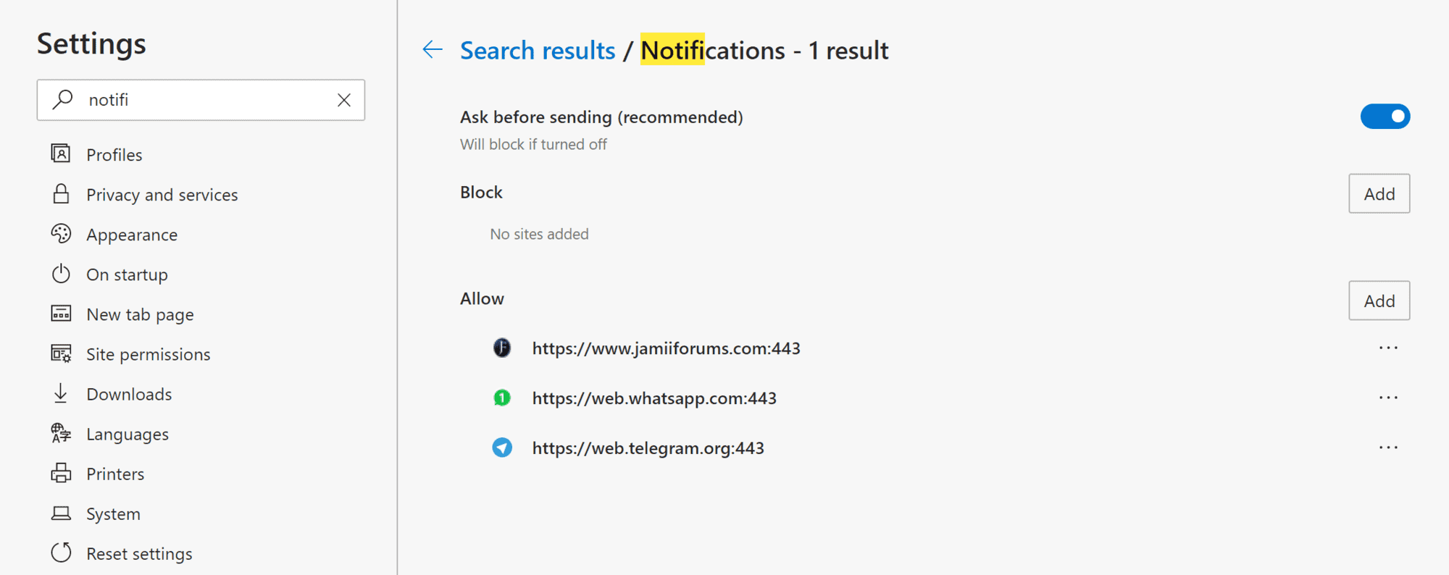Toggle Ask before sending switch off
This screenshot has width=1449, height=575.
coord(1385,117)
